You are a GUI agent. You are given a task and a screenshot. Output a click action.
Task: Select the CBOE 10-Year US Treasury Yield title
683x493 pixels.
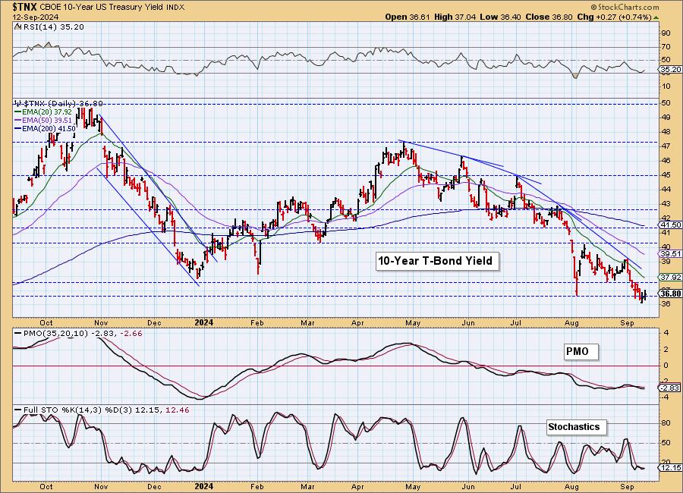(x=102, y=7)
